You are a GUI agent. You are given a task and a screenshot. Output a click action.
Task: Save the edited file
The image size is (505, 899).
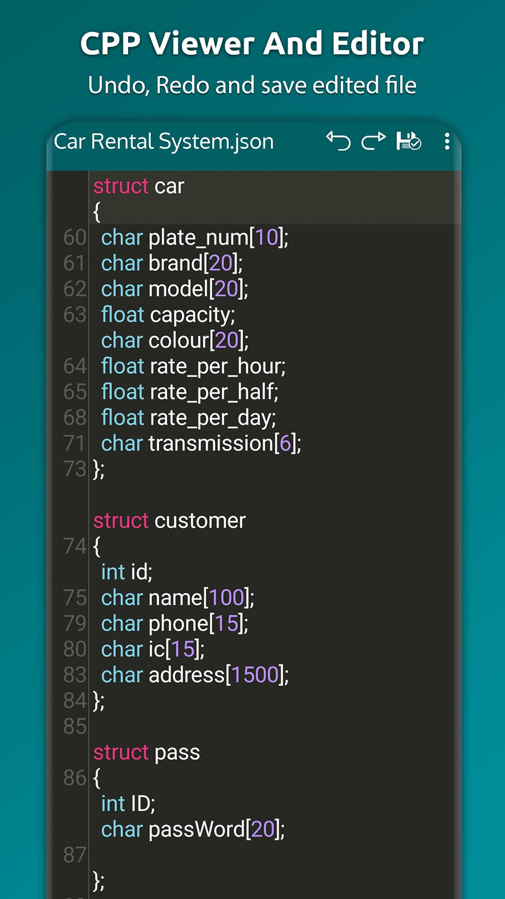click(409, 141)
